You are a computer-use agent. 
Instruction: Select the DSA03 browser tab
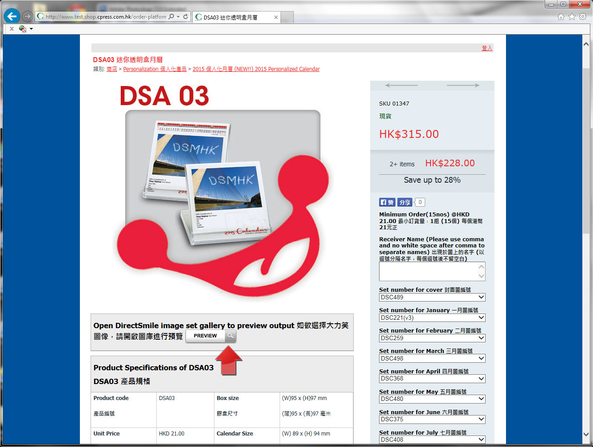(231, 17)
